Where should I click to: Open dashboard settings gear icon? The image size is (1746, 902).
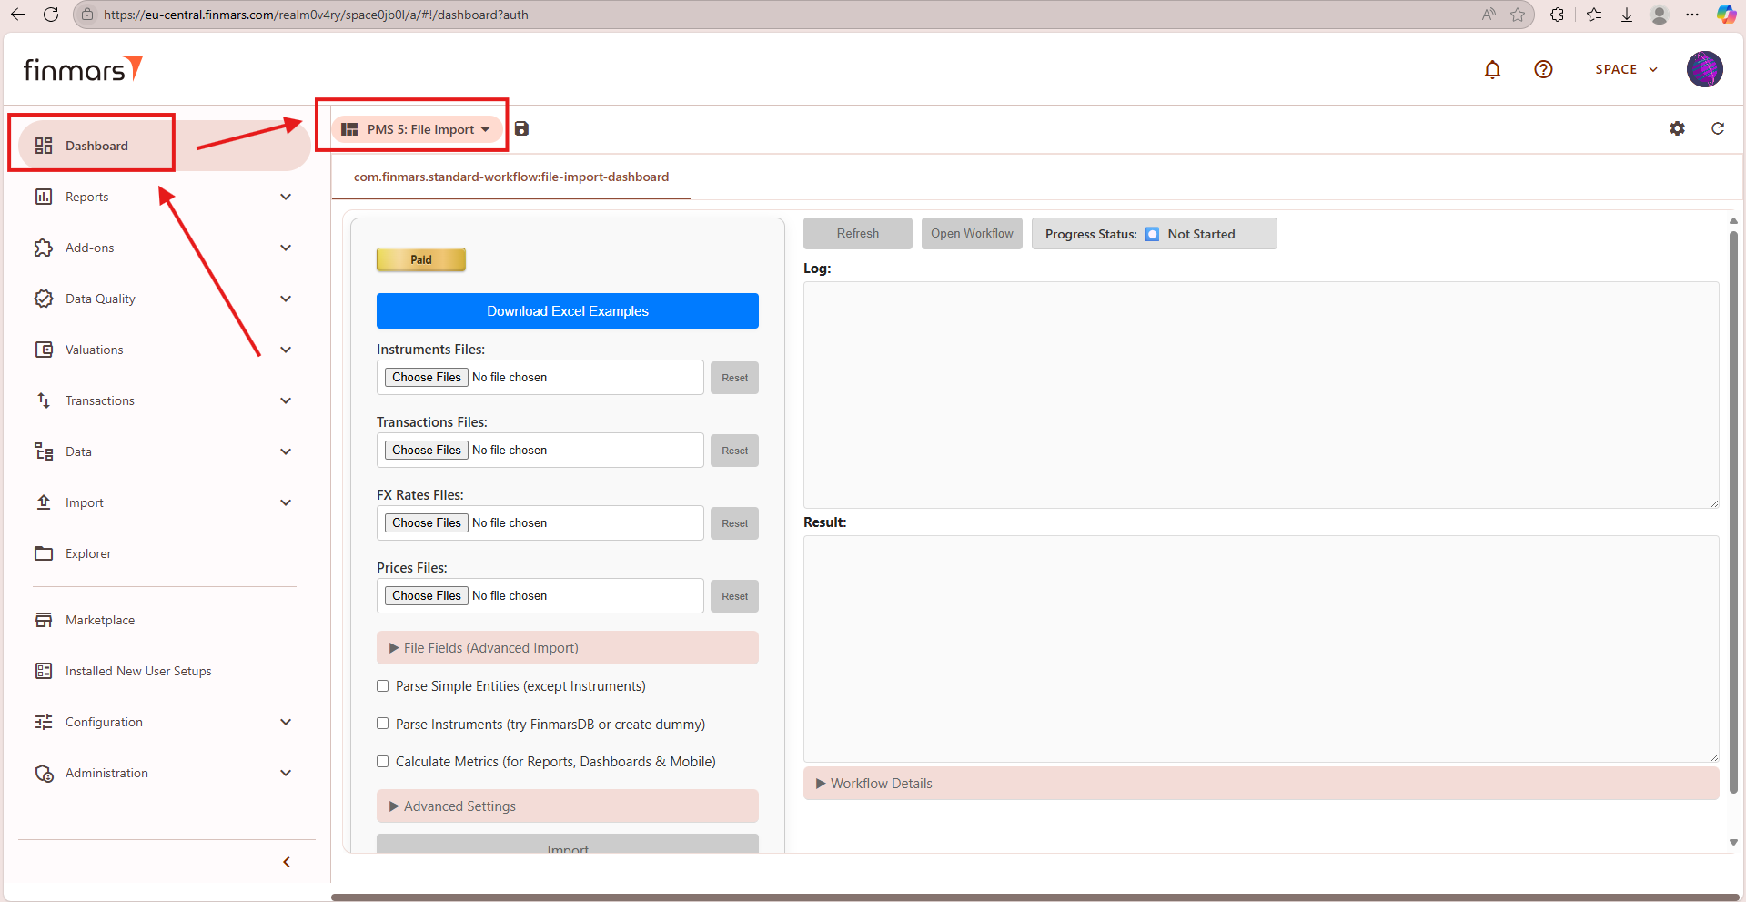click(x=1677, y=128)
